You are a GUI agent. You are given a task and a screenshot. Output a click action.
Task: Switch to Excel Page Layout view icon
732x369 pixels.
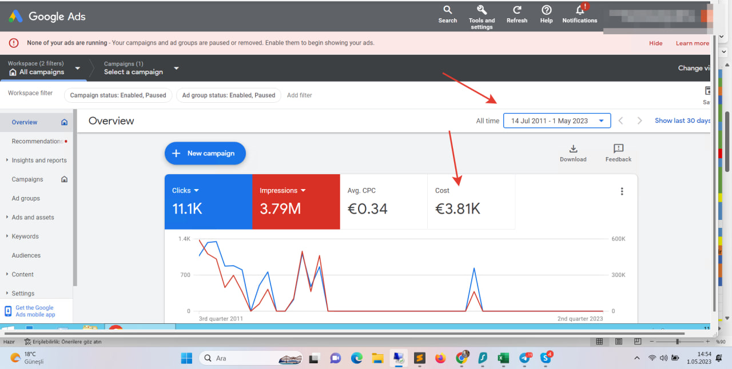(x=618, y=342)
